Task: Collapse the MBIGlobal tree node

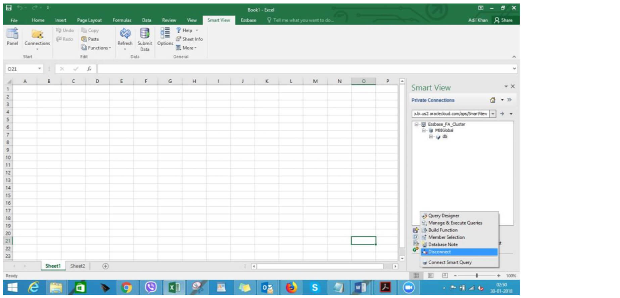Action: pos(424,130)
